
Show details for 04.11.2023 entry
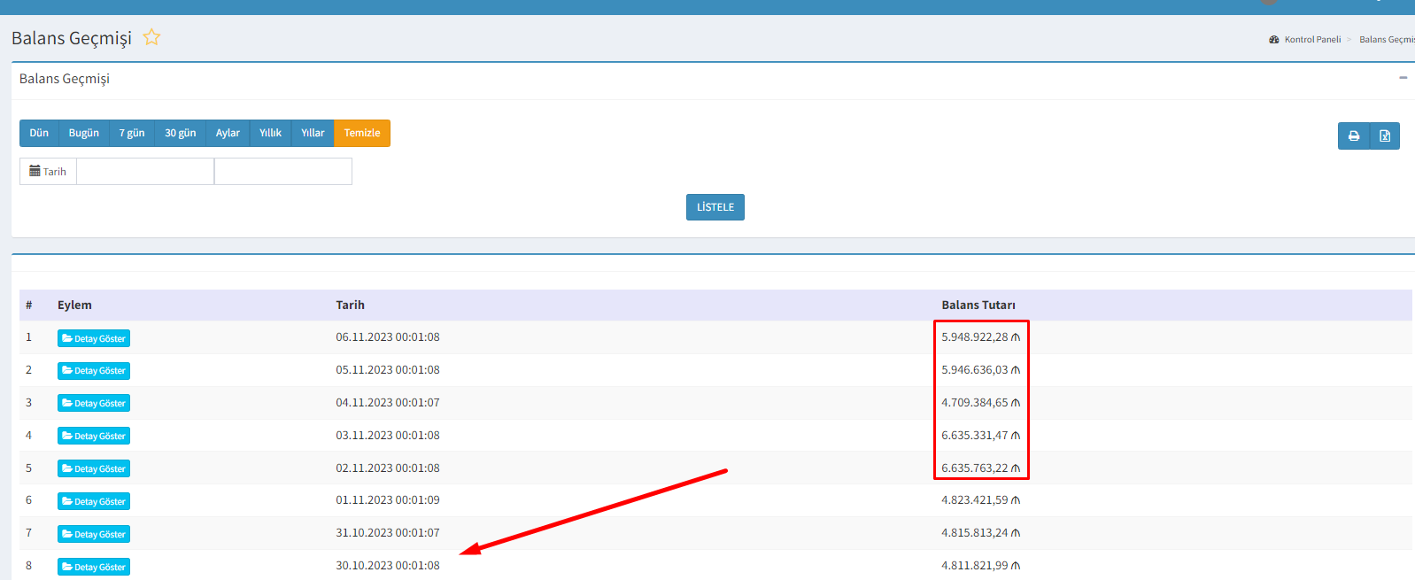[94, 403]
